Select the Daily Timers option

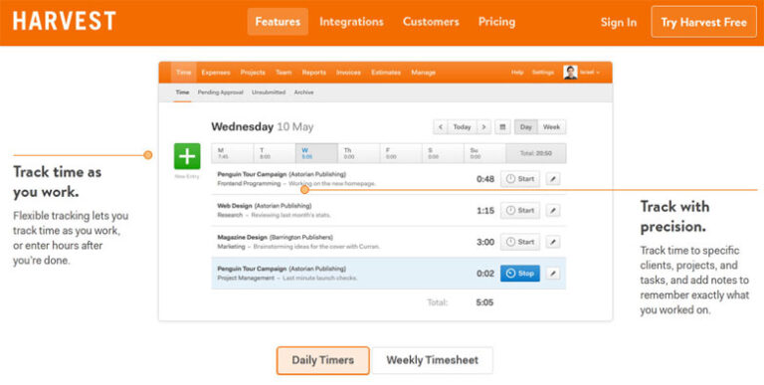[322, 361]
